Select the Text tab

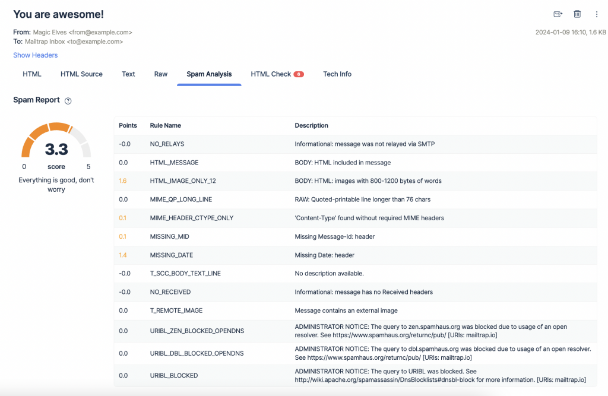point(128,74)
